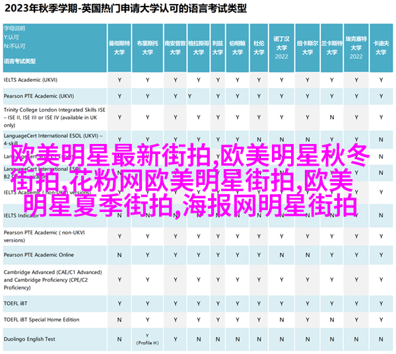Select Cambridge Advanced 'Y' under 纽卡斯尔大学

point(308,280)
